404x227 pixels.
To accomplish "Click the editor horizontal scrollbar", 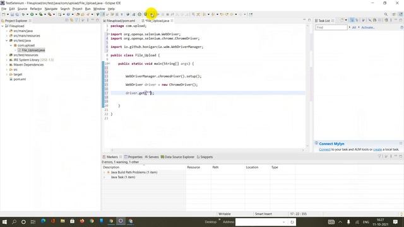I will (208, 150).
